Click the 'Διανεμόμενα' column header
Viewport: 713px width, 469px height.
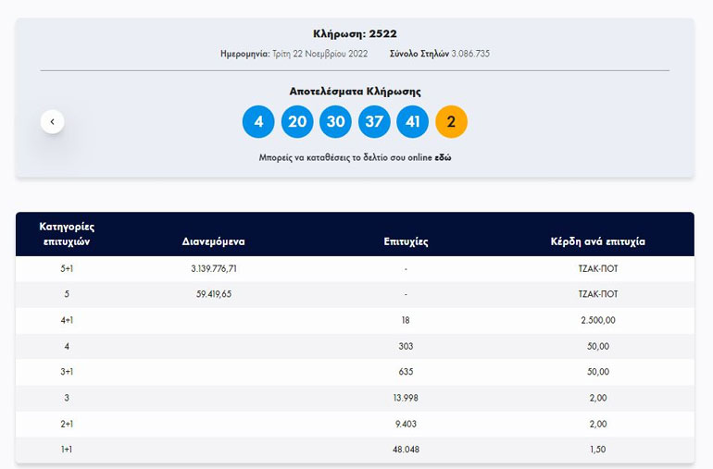coord(214,241)
